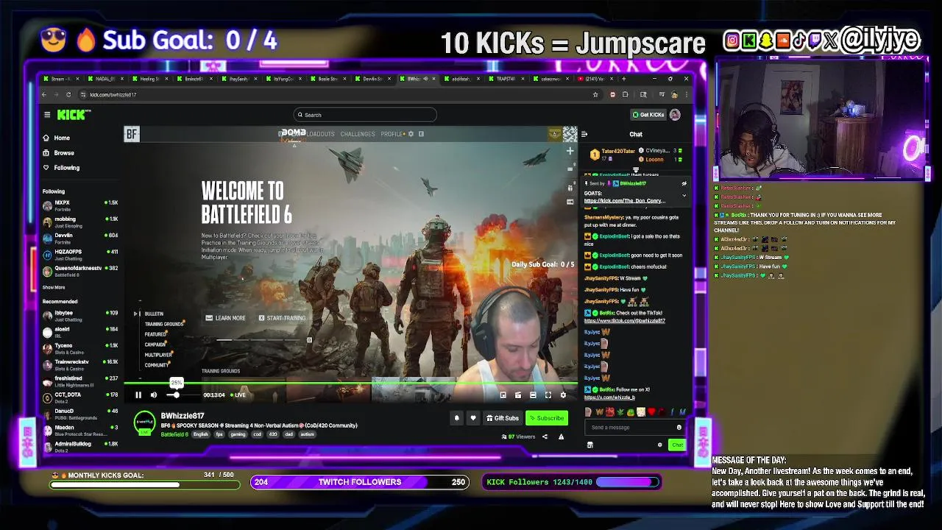942x530 pixels.
Task: Toggle theater mode in the player
Action: [x=533, y=395]
